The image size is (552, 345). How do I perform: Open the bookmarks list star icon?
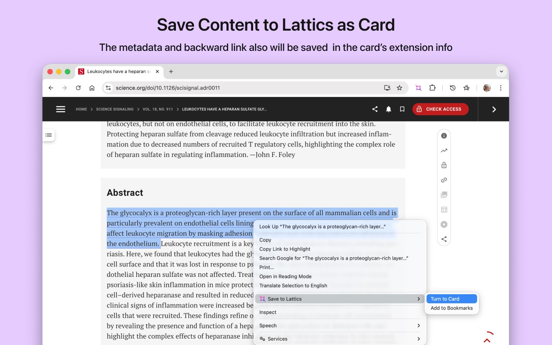466,88
